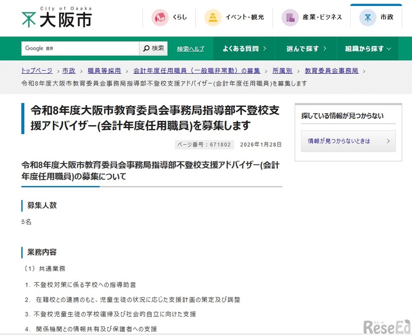This screenshot has height=335, width=412.
Task: Open the 検索ヘルプ link
Action: pos(190,48)
